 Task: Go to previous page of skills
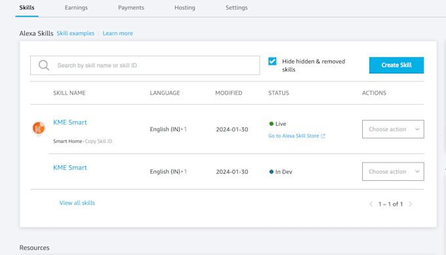(371, 204)
